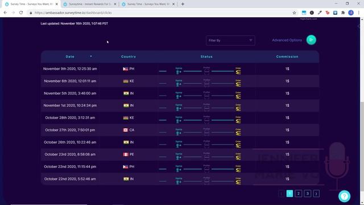Click the Status column header
This screenshot has width=364, height=205.
pos(206,57)
